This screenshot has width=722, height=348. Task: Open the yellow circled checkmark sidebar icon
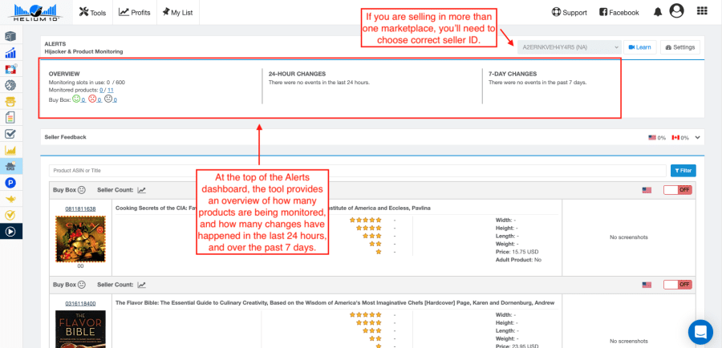[x=10, y=215]
